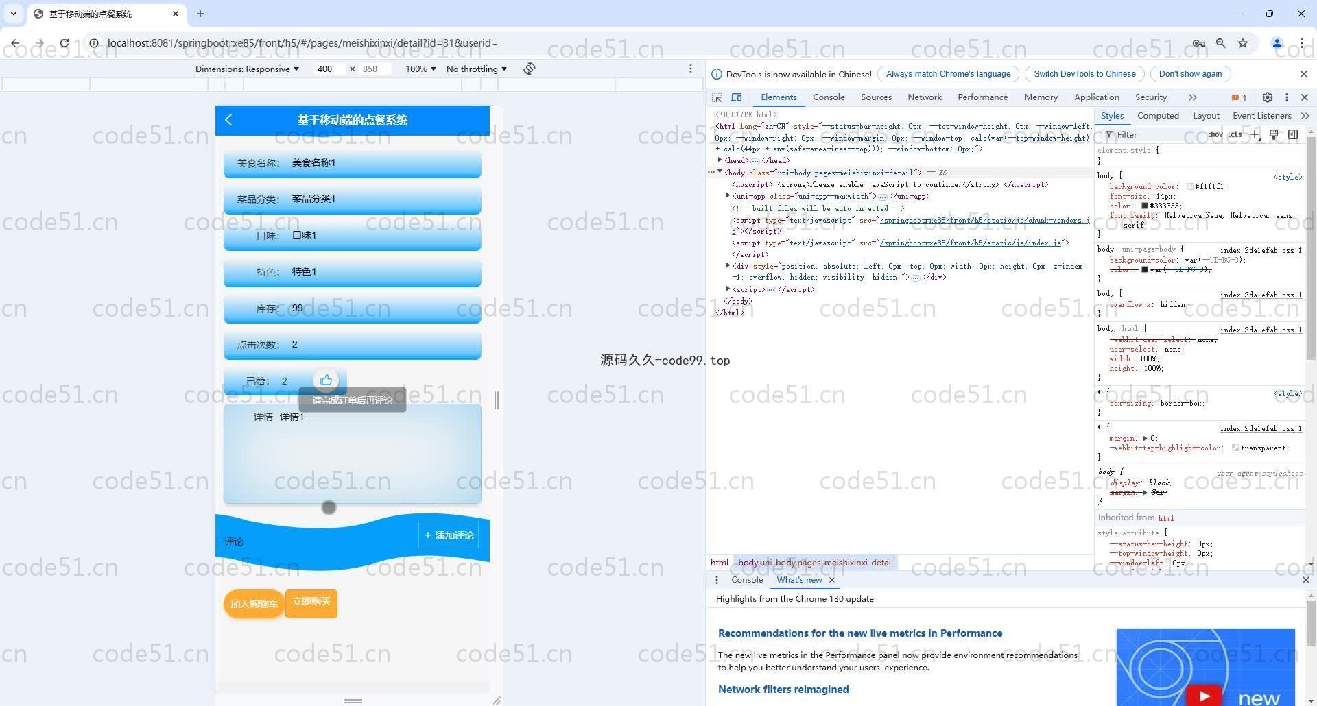The image size is (1317, 706).
Task: Open DevTools settings gear
Action: point(1268,97)
